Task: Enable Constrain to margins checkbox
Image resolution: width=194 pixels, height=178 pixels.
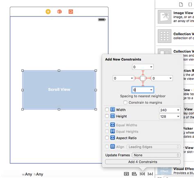Action: (x=125, y=102)
